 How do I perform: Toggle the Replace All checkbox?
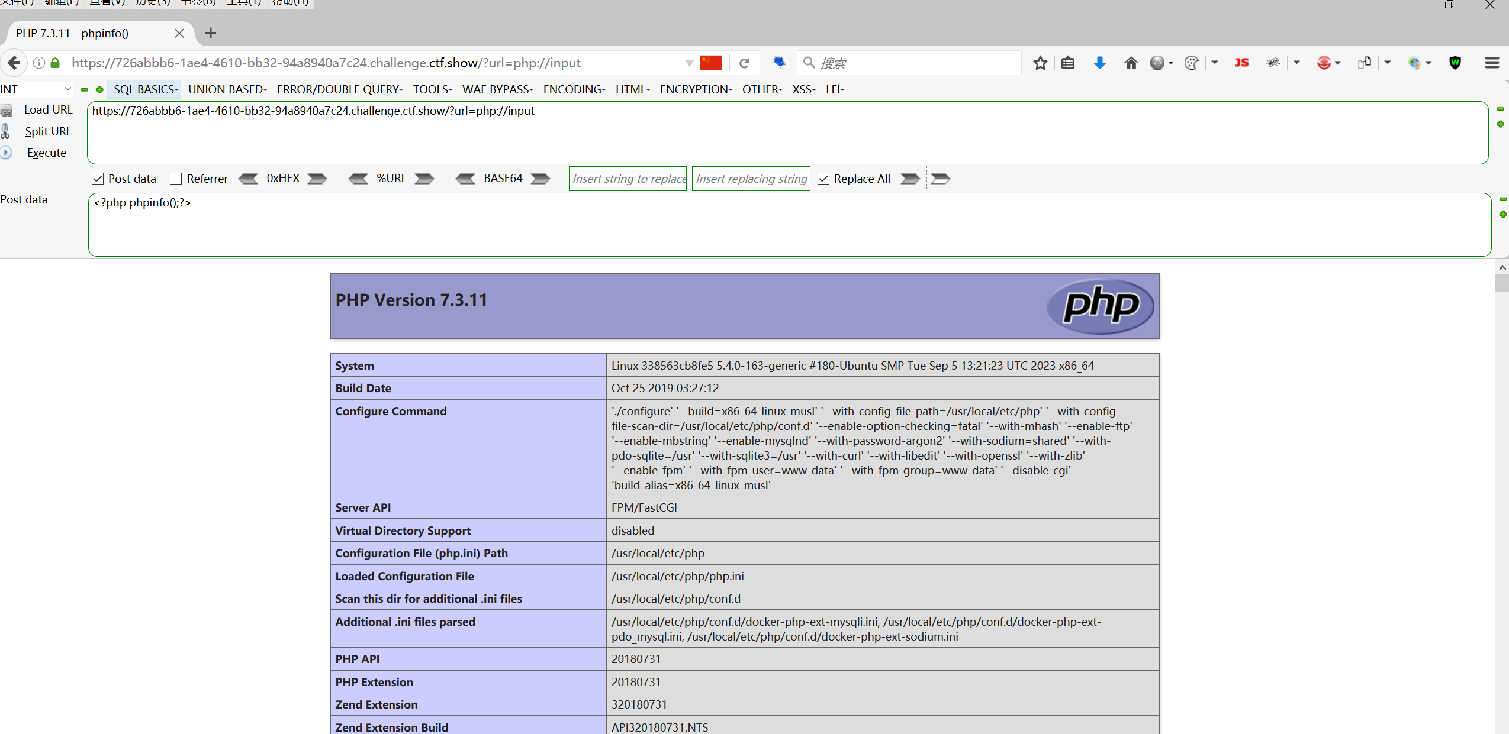click(x=823, y=179)
